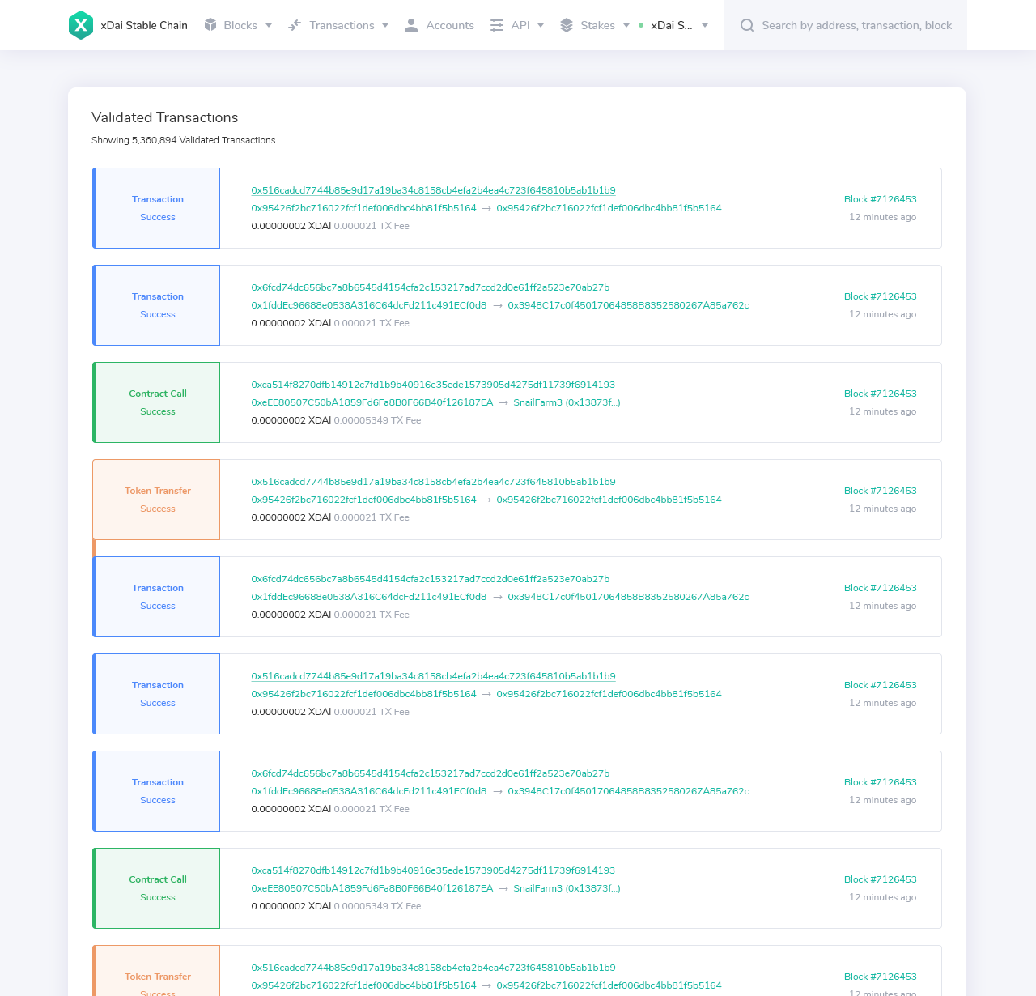
Task: Click '12 minutes ago' in the first row
Action: (x=883, y=217)
